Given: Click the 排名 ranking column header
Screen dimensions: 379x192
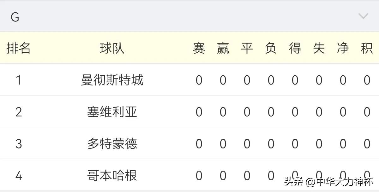Looking at the screenshot, I should (18, 48).
